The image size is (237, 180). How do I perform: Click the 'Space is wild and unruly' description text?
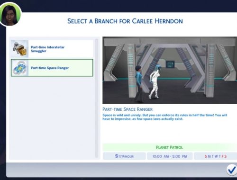tap(165, 117)
